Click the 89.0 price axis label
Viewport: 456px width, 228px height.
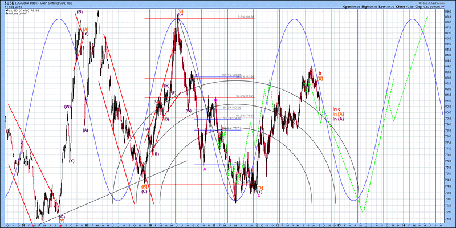tap(447, 11)
